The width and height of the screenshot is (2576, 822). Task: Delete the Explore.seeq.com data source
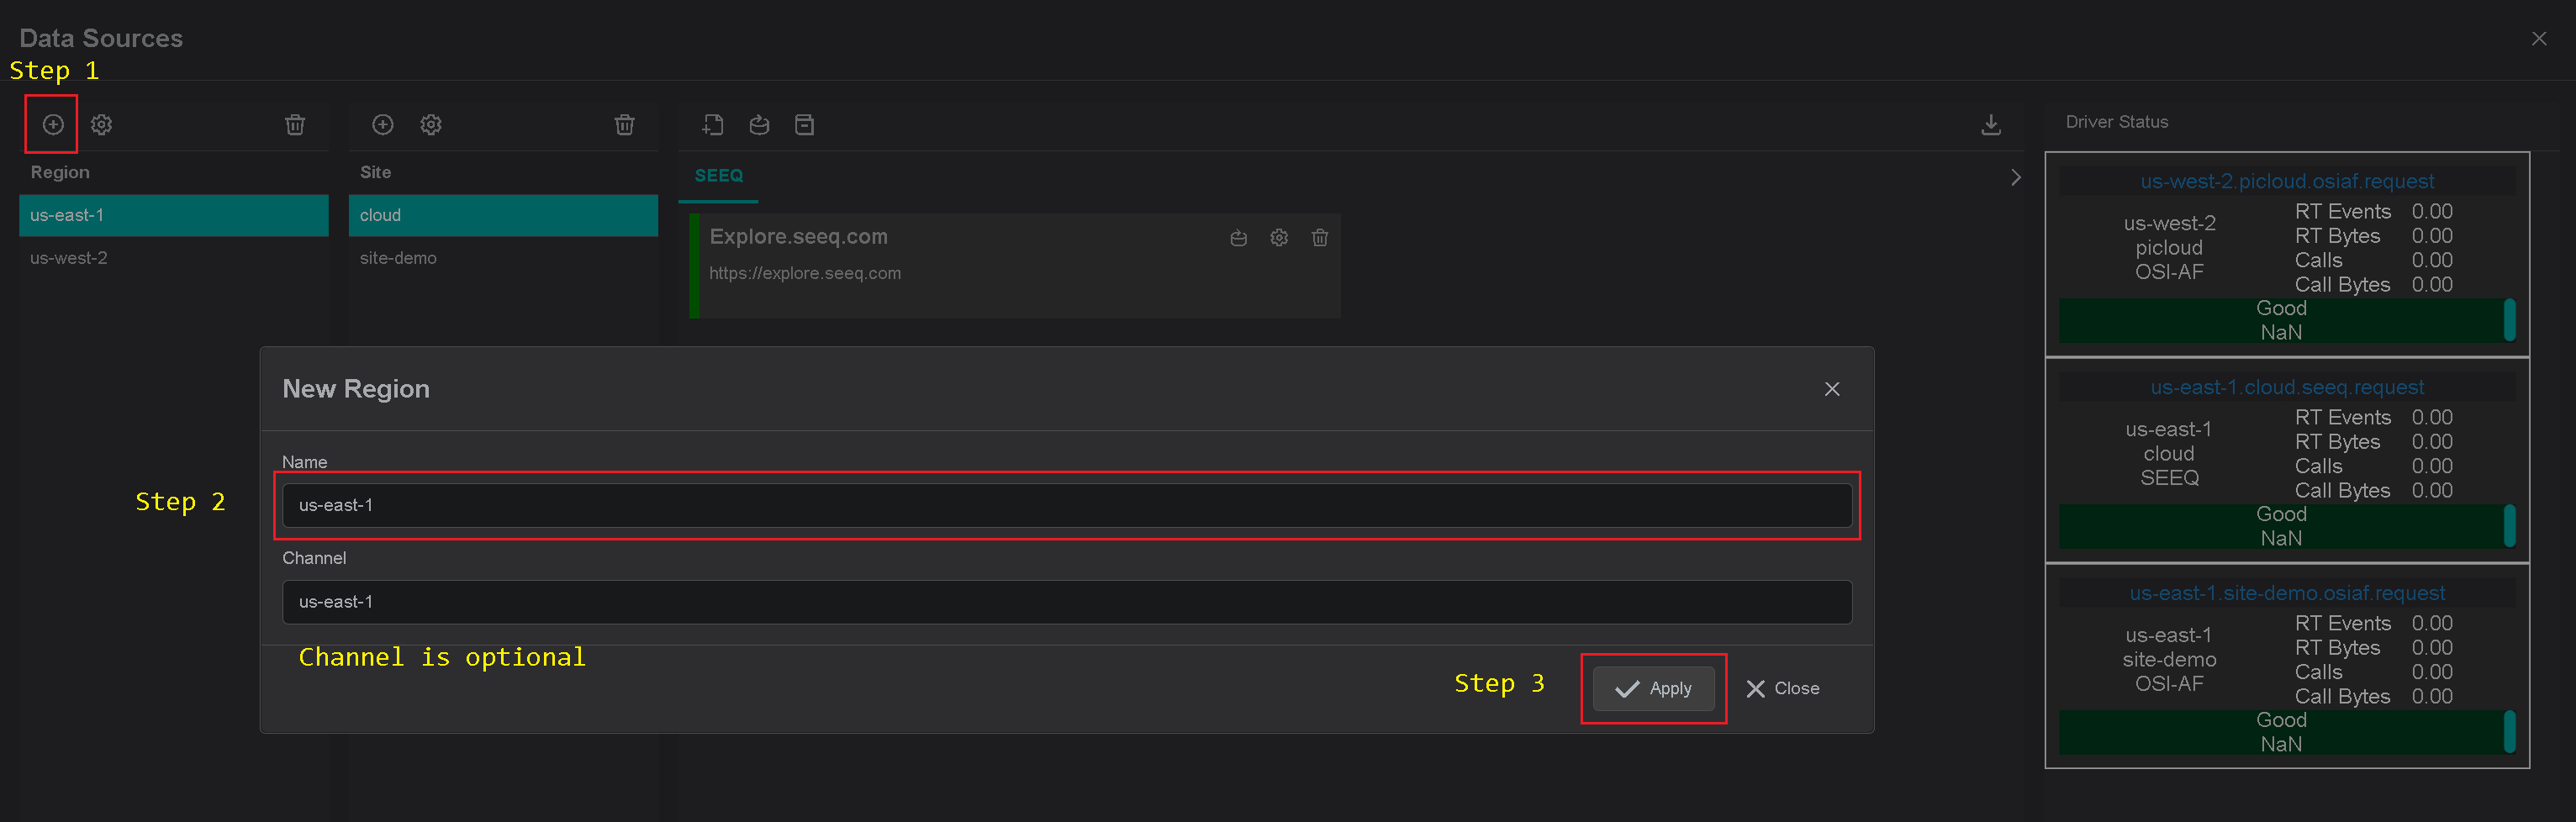(x=1320, y=238)
